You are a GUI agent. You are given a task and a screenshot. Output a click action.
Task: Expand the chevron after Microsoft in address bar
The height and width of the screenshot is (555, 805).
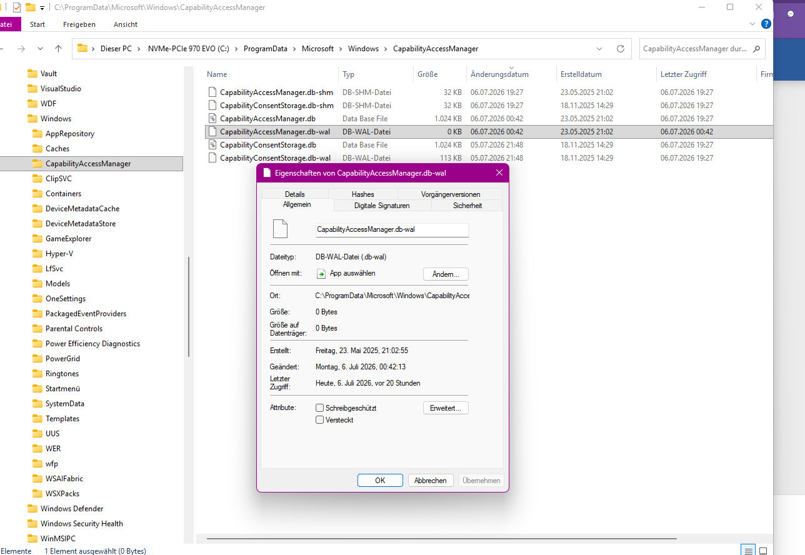(x=341, y=49)
